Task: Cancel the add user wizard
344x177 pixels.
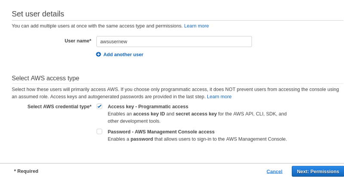Action: tap(274, 171)
